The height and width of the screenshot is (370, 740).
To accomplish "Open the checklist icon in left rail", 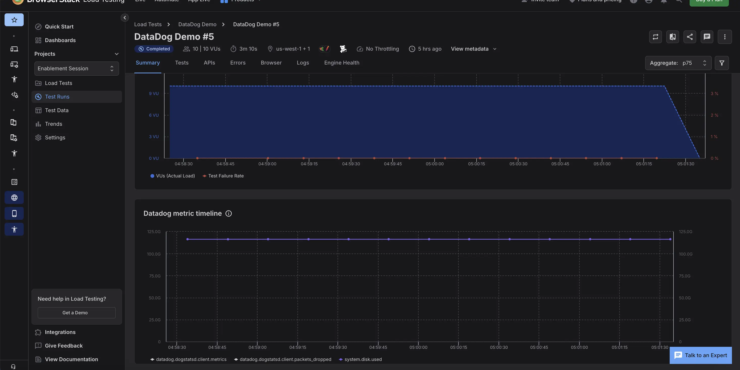I will pyautogui.click(x=14, y=182).
